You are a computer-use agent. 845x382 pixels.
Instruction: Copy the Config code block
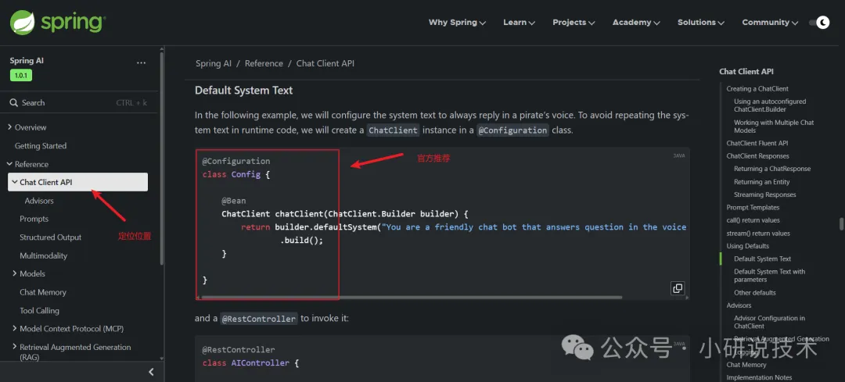coord(678,287)
